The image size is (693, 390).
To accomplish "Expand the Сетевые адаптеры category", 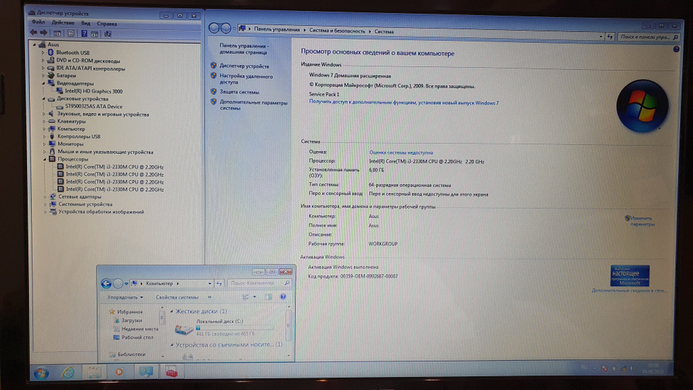I will 45,197.
